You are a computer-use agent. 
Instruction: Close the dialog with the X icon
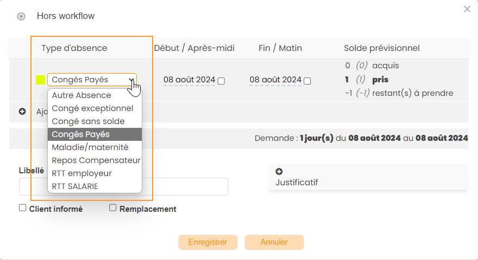click(x=467, y=9)
